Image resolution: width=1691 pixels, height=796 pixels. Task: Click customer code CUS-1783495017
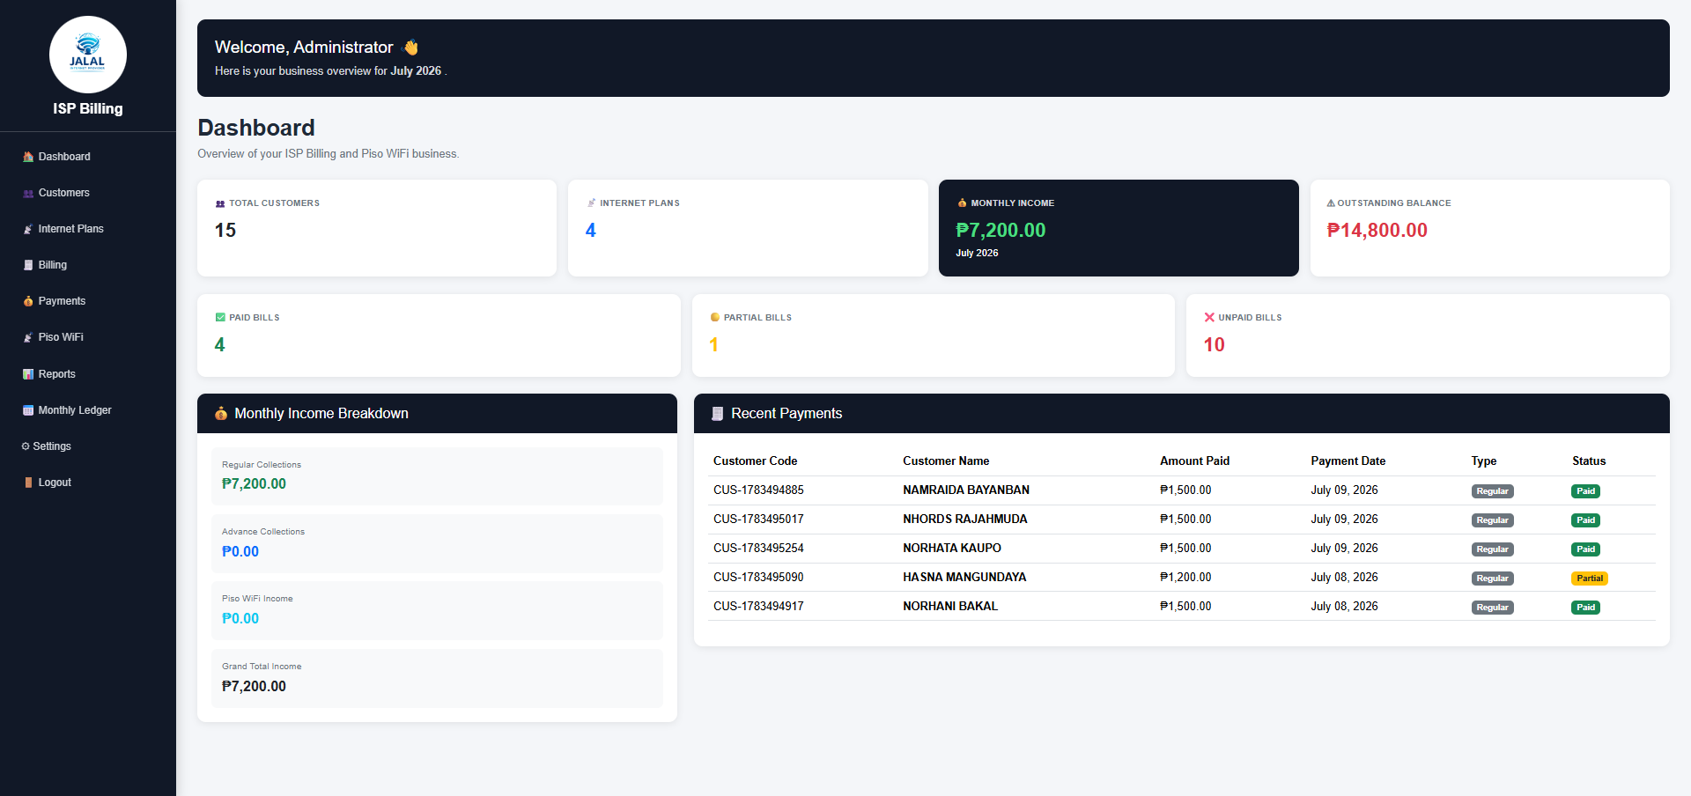click(x=758, y=520)
